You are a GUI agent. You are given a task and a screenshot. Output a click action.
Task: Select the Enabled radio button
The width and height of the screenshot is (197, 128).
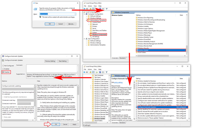[x=3, y=69]
